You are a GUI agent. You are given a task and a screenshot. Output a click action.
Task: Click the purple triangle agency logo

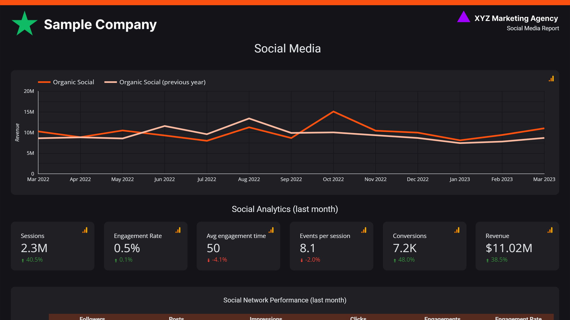[463, 17]
